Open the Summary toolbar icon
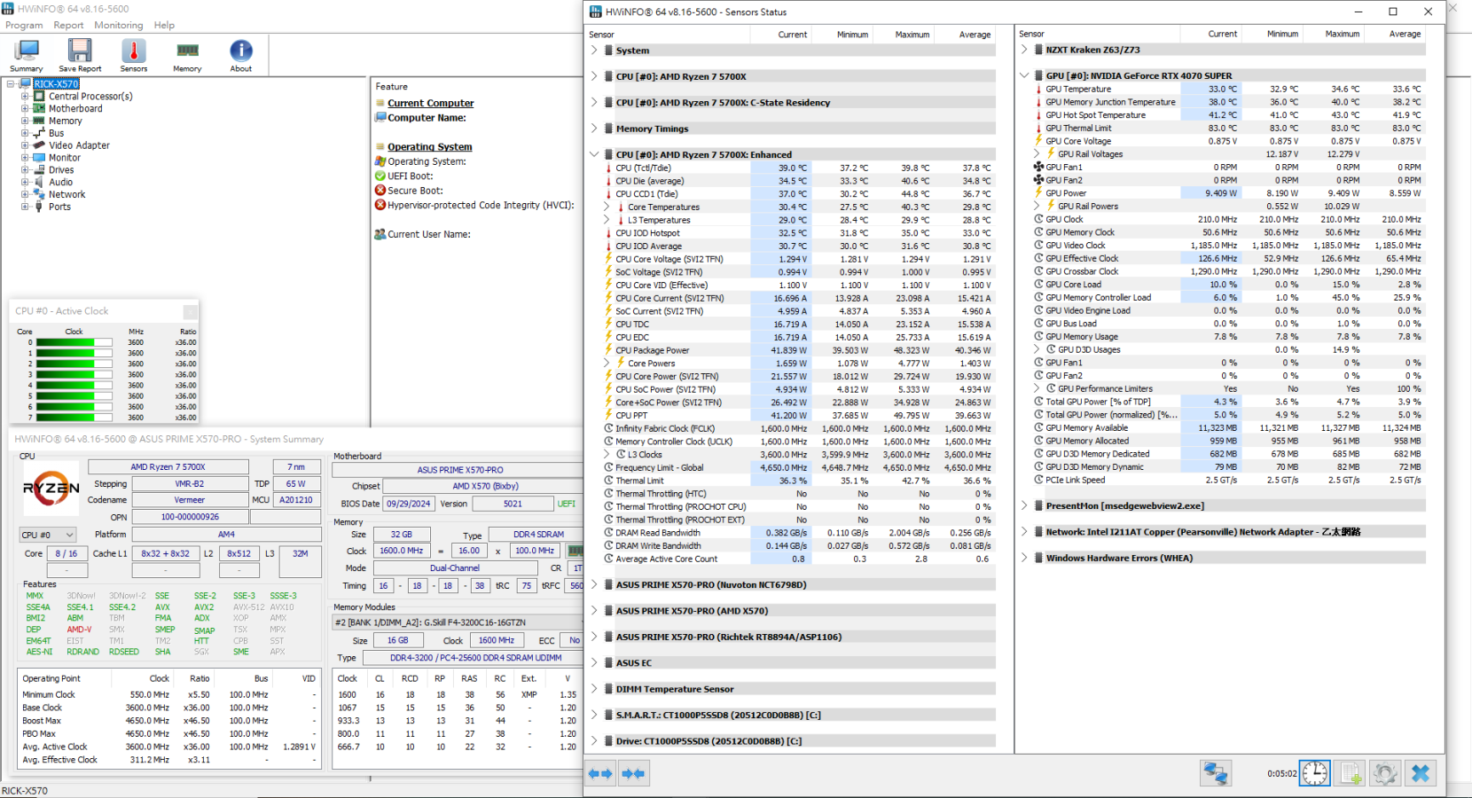 [26, 55]
